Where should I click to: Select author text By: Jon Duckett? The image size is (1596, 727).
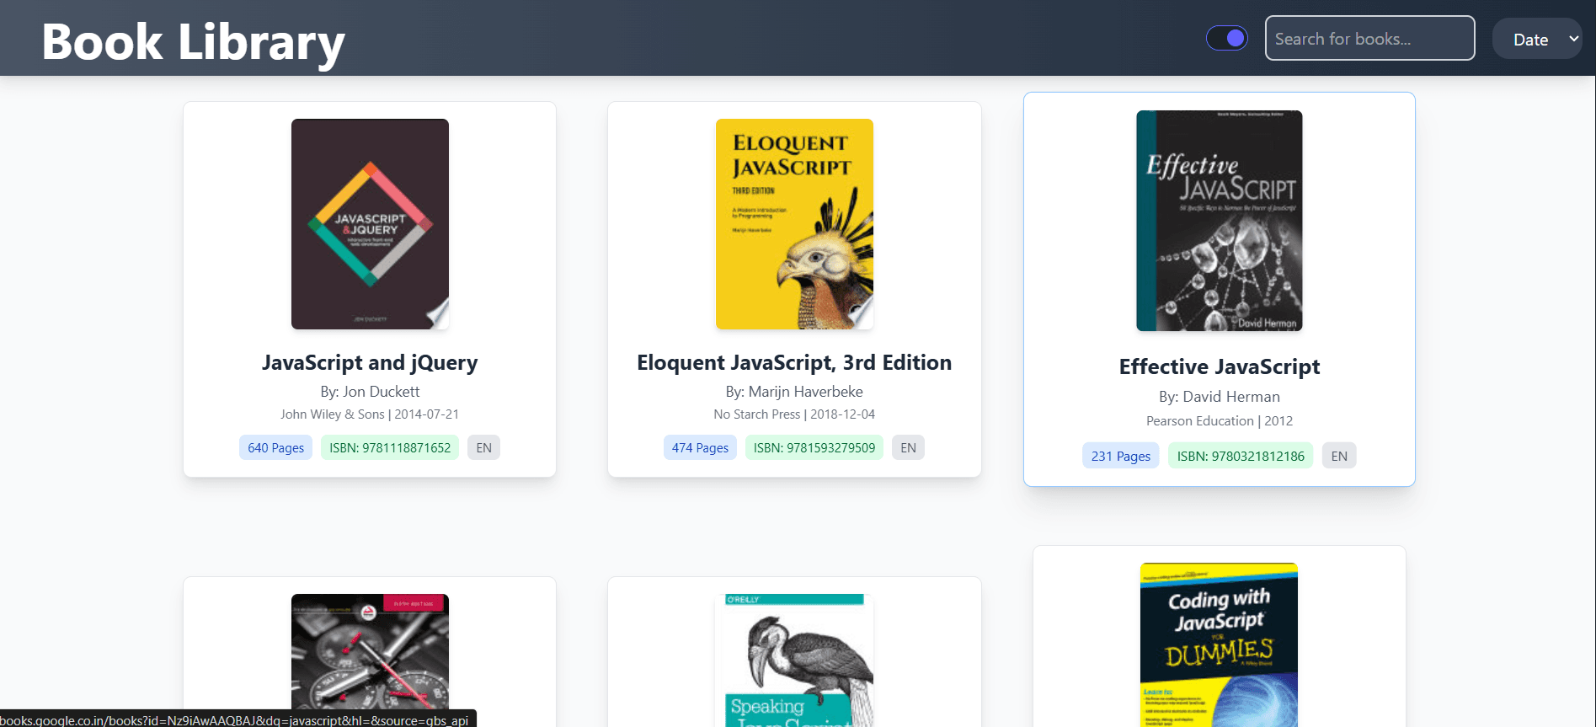370,392
